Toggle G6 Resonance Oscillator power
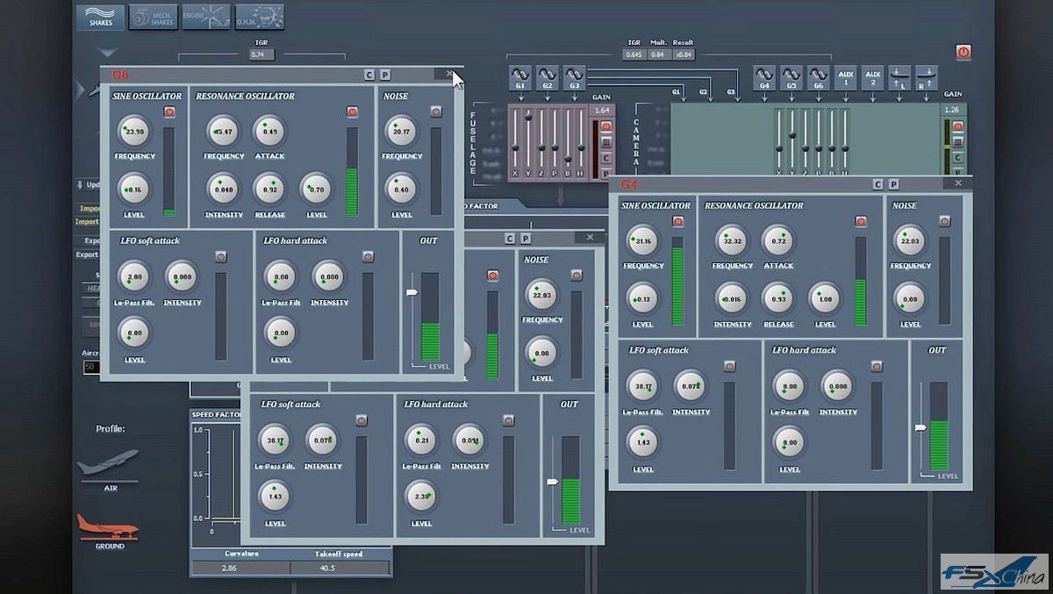 coord(352,112)
